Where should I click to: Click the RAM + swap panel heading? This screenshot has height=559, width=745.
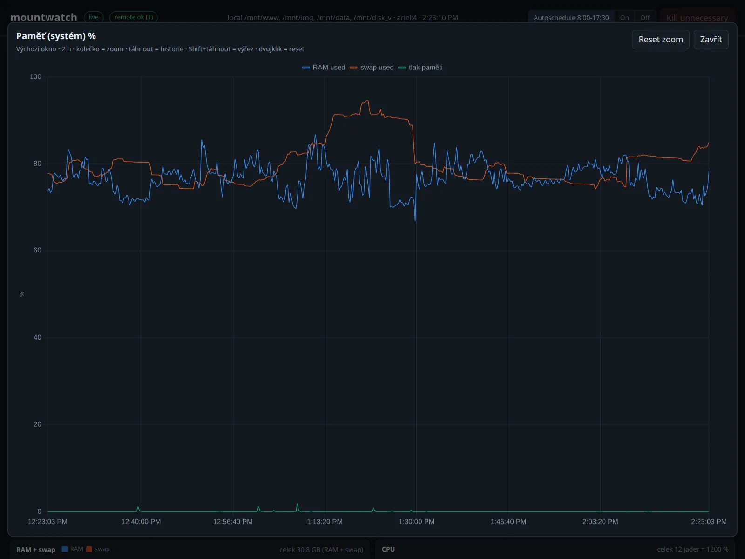(36, 550)
